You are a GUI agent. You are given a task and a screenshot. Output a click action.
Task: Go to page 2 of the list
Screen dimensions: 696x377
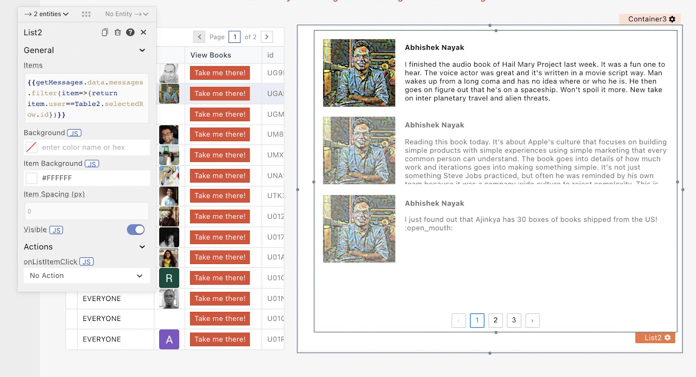(x=495, y=321)
